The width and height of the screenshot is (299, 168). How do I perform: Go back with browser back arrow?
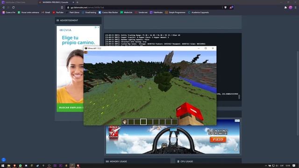(3, 7)
